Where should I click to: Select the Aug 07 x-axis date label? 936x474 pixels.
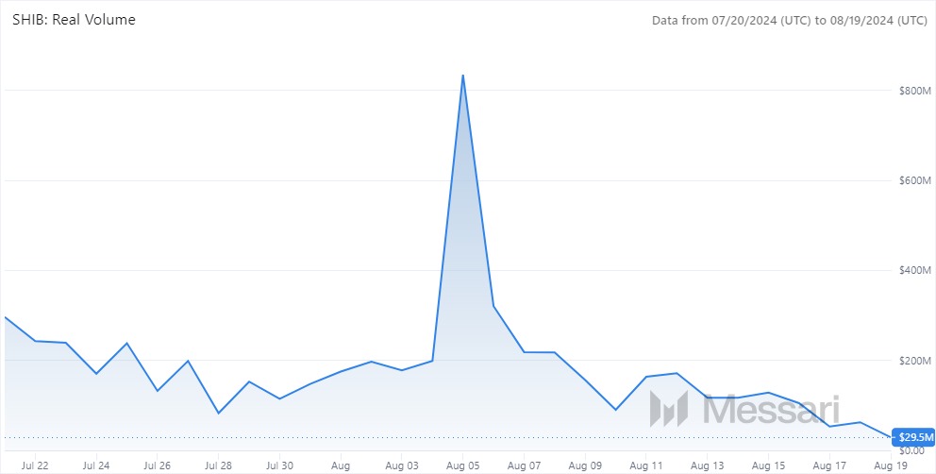tap(524, 466)
